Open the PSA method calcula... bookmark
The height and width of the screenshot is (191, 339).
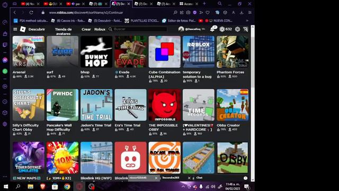[x=31, y=21]
